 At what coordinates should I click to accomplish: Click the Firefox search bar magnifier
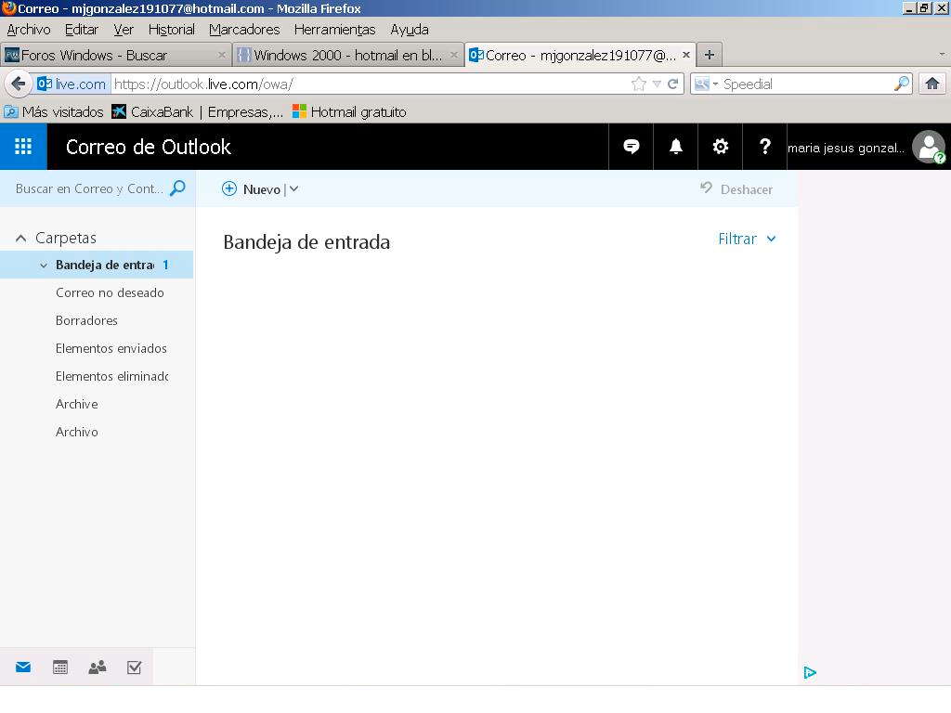(x=902, y=84)
